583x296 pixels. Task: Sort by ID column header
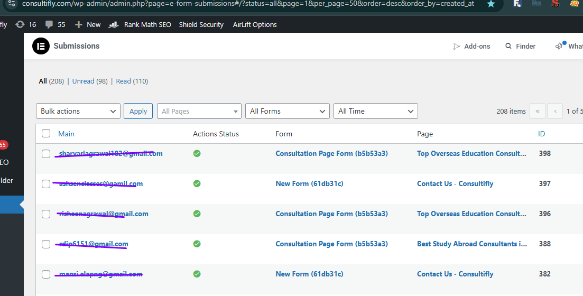[x=541, y=134]
